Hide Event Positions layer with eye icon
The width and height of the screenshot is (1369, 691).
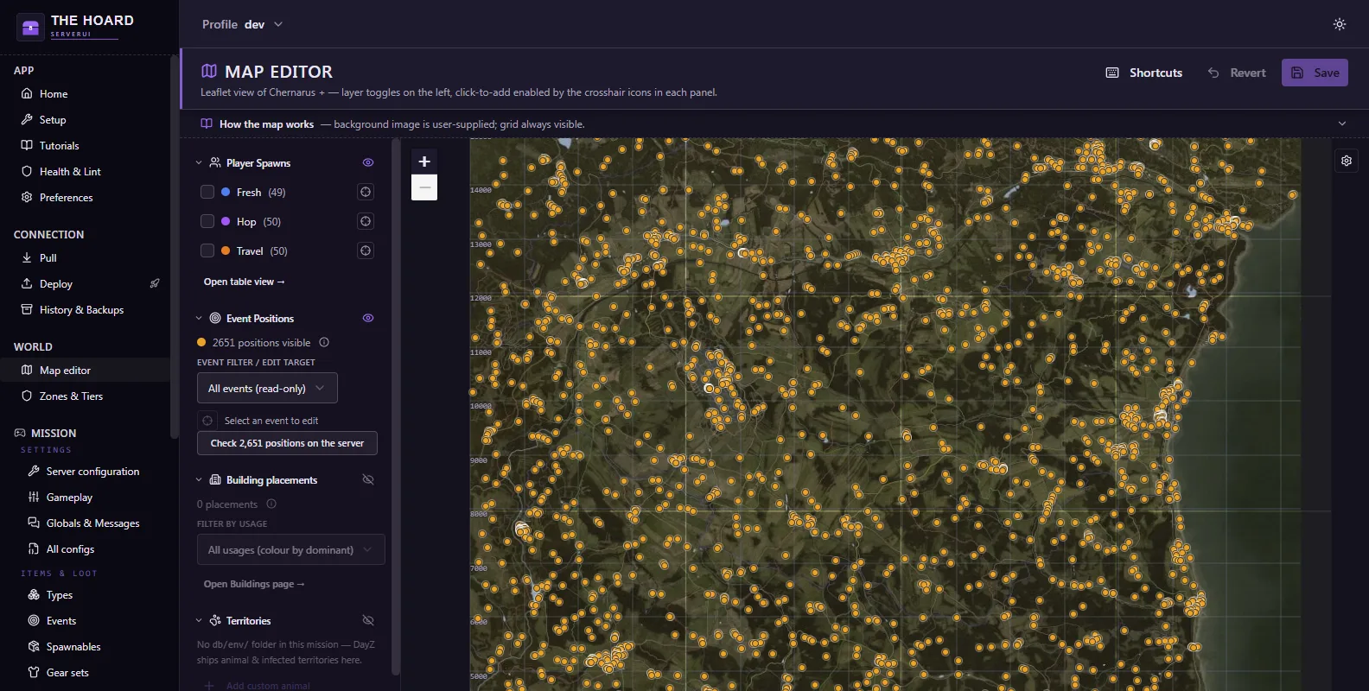point(368,318)
